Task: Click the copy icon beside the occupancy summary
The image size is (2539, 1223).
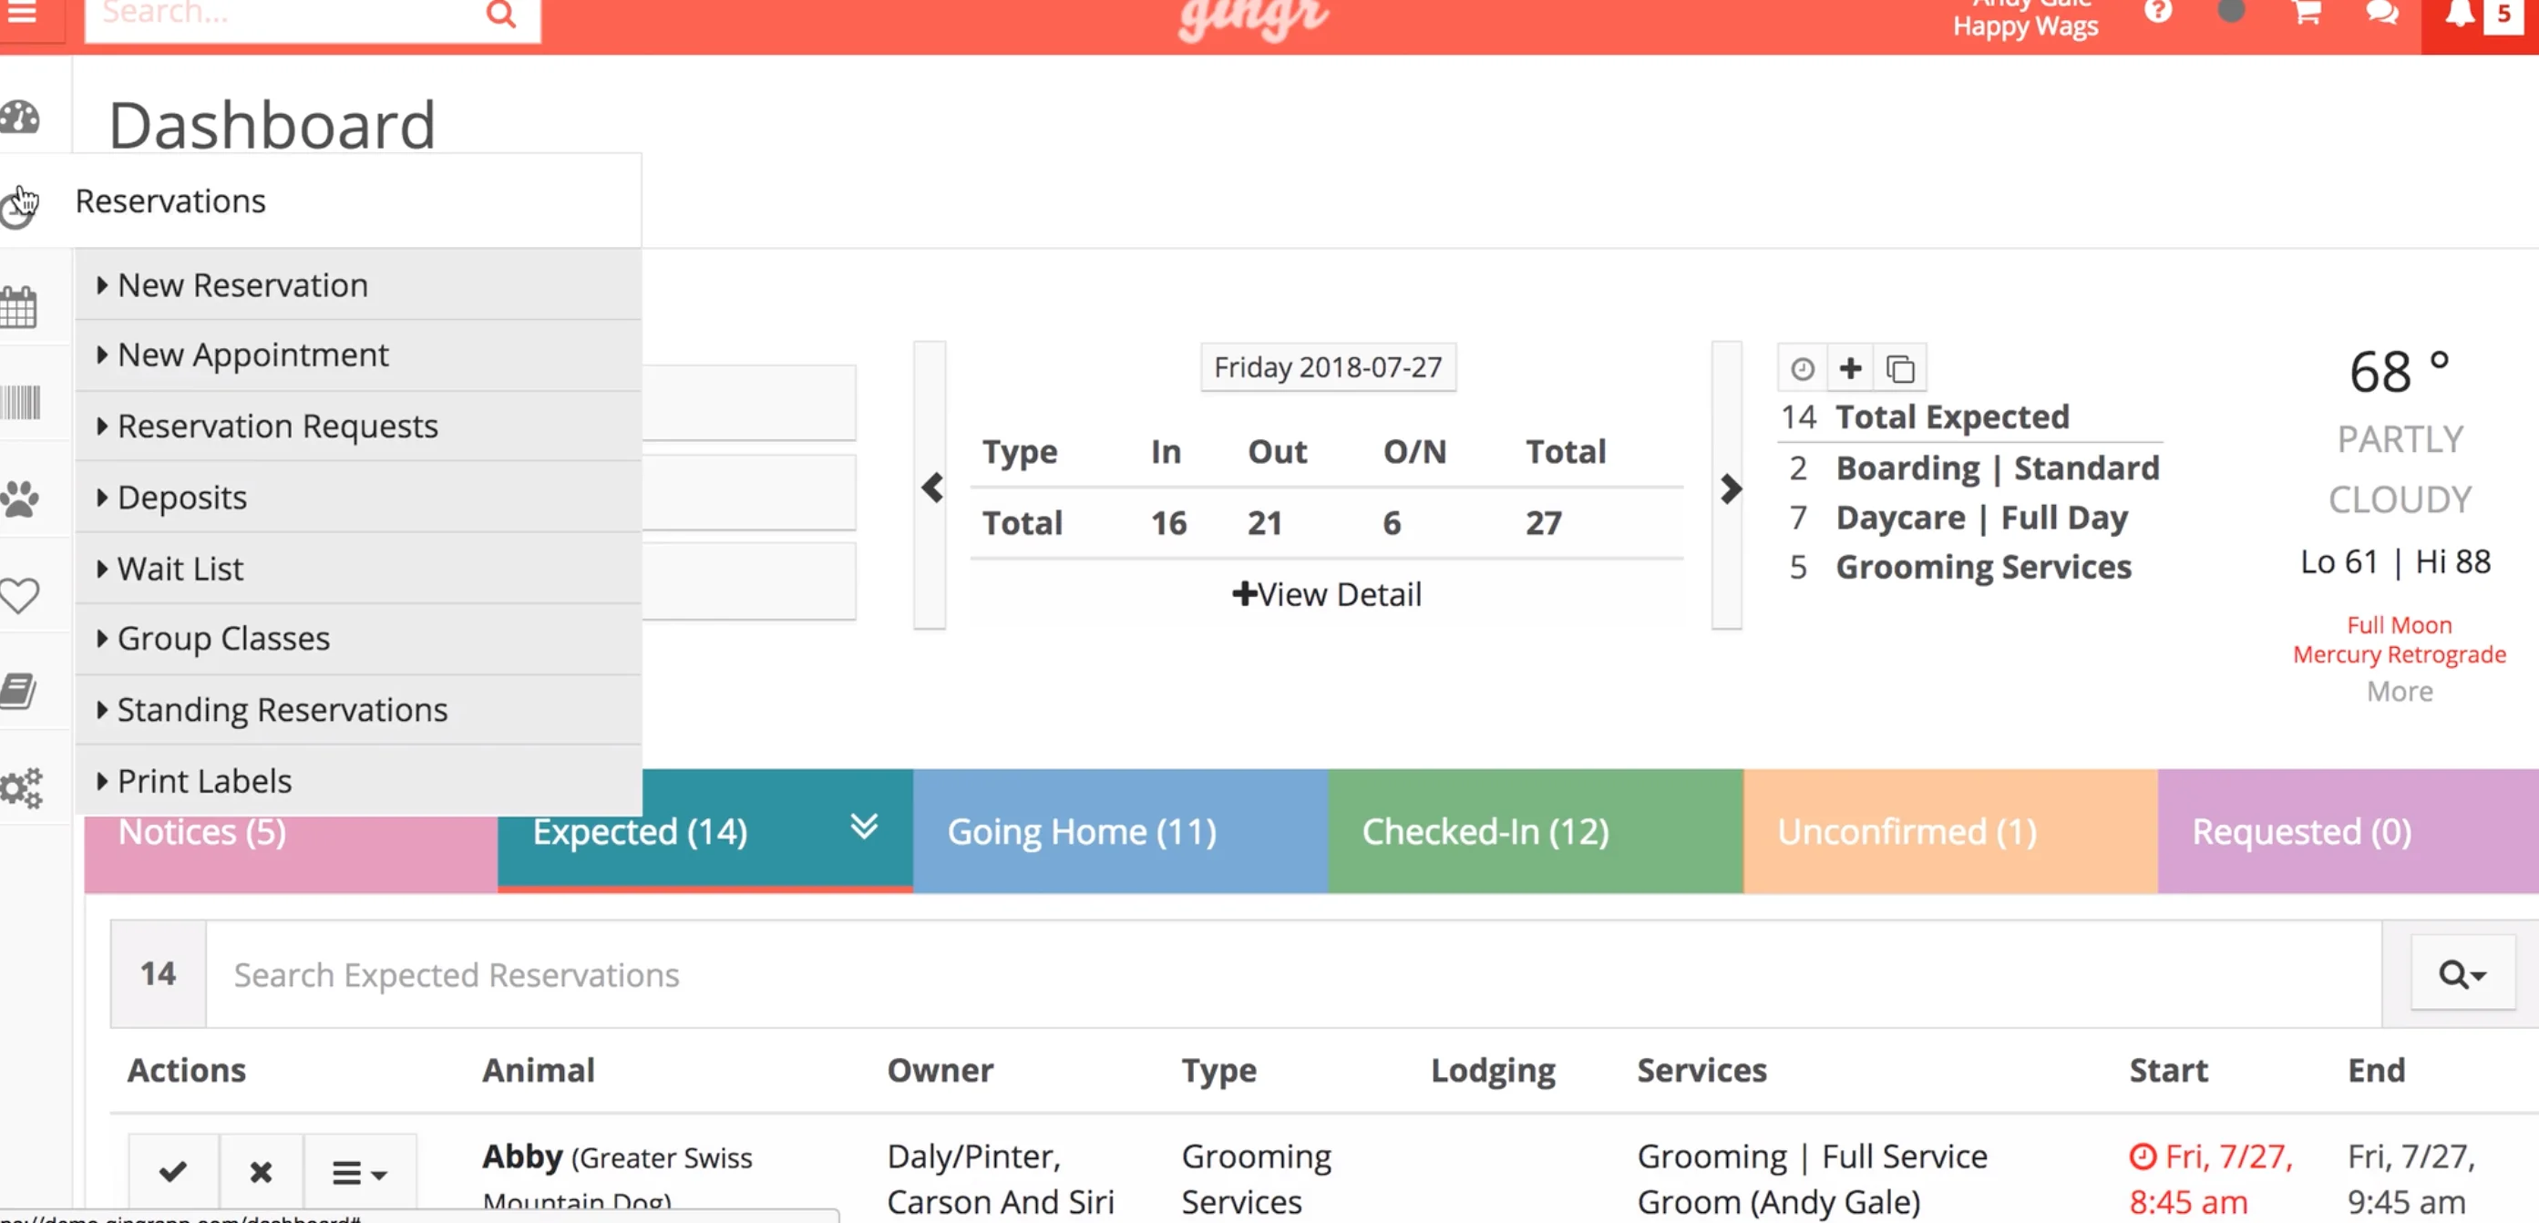Action: (1900, 367)
